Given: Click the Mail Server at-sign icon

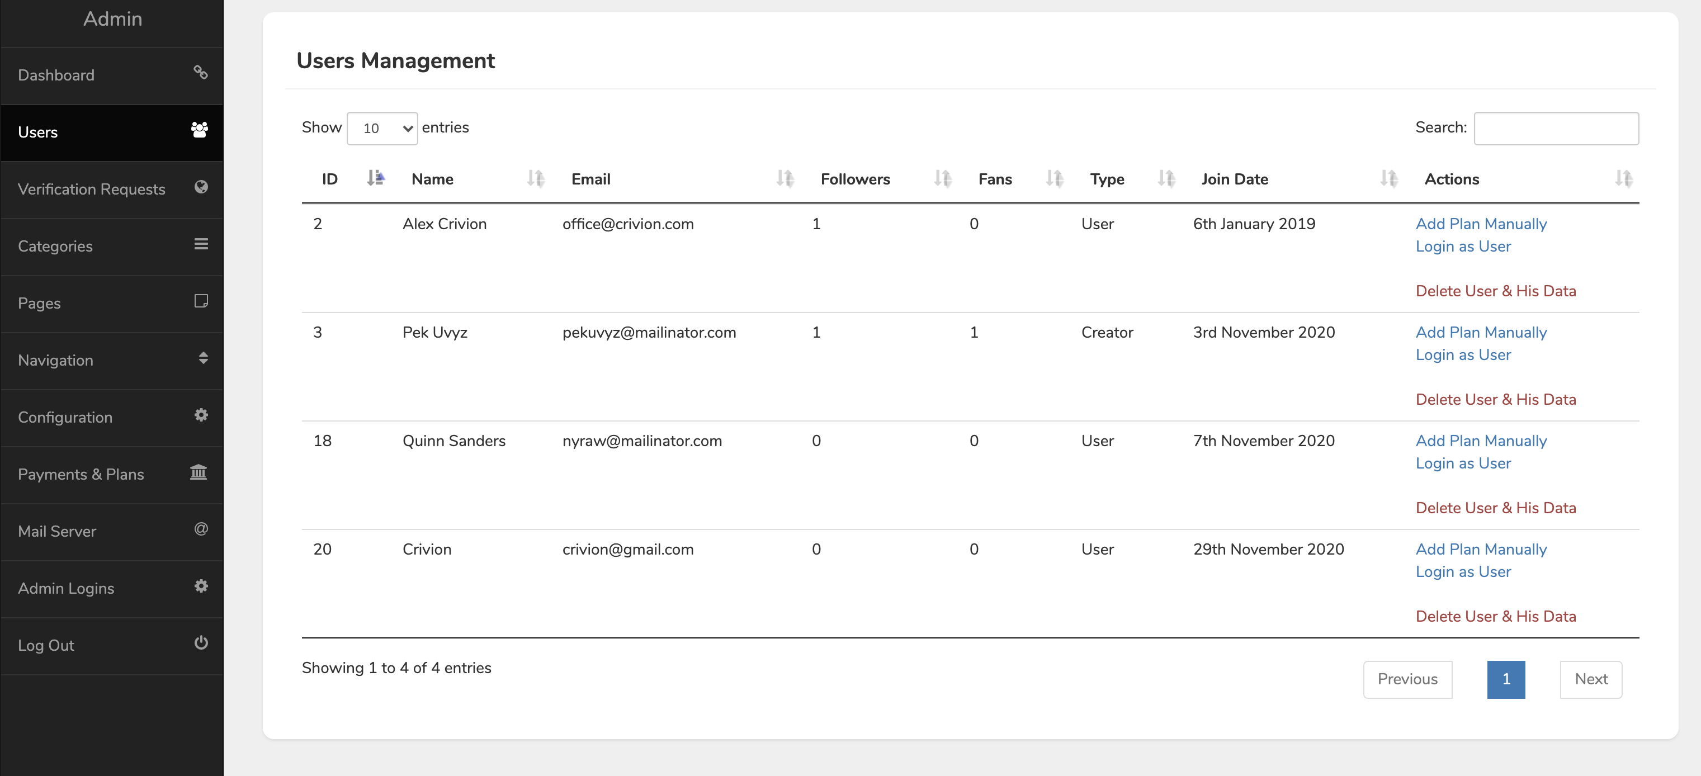Looking at the screenshot, I should pos(201,528).
